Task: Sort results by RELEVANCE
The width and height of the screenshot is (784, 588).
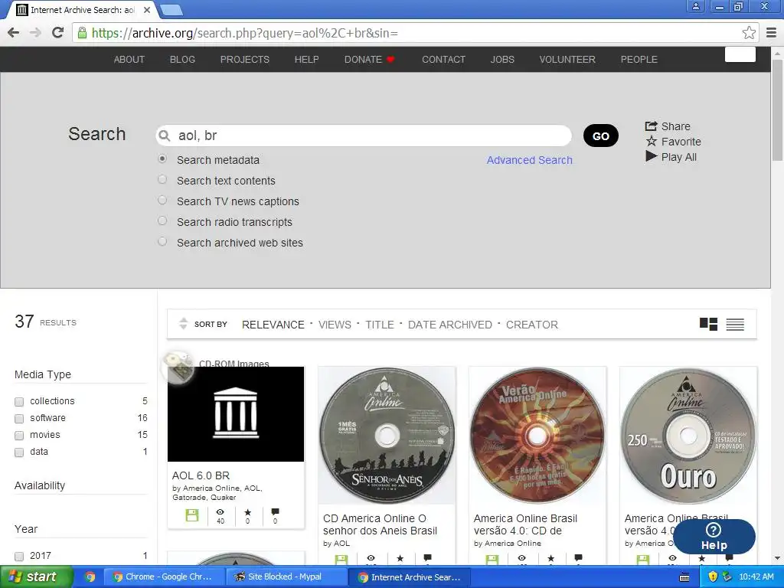Action: [273, 325]
